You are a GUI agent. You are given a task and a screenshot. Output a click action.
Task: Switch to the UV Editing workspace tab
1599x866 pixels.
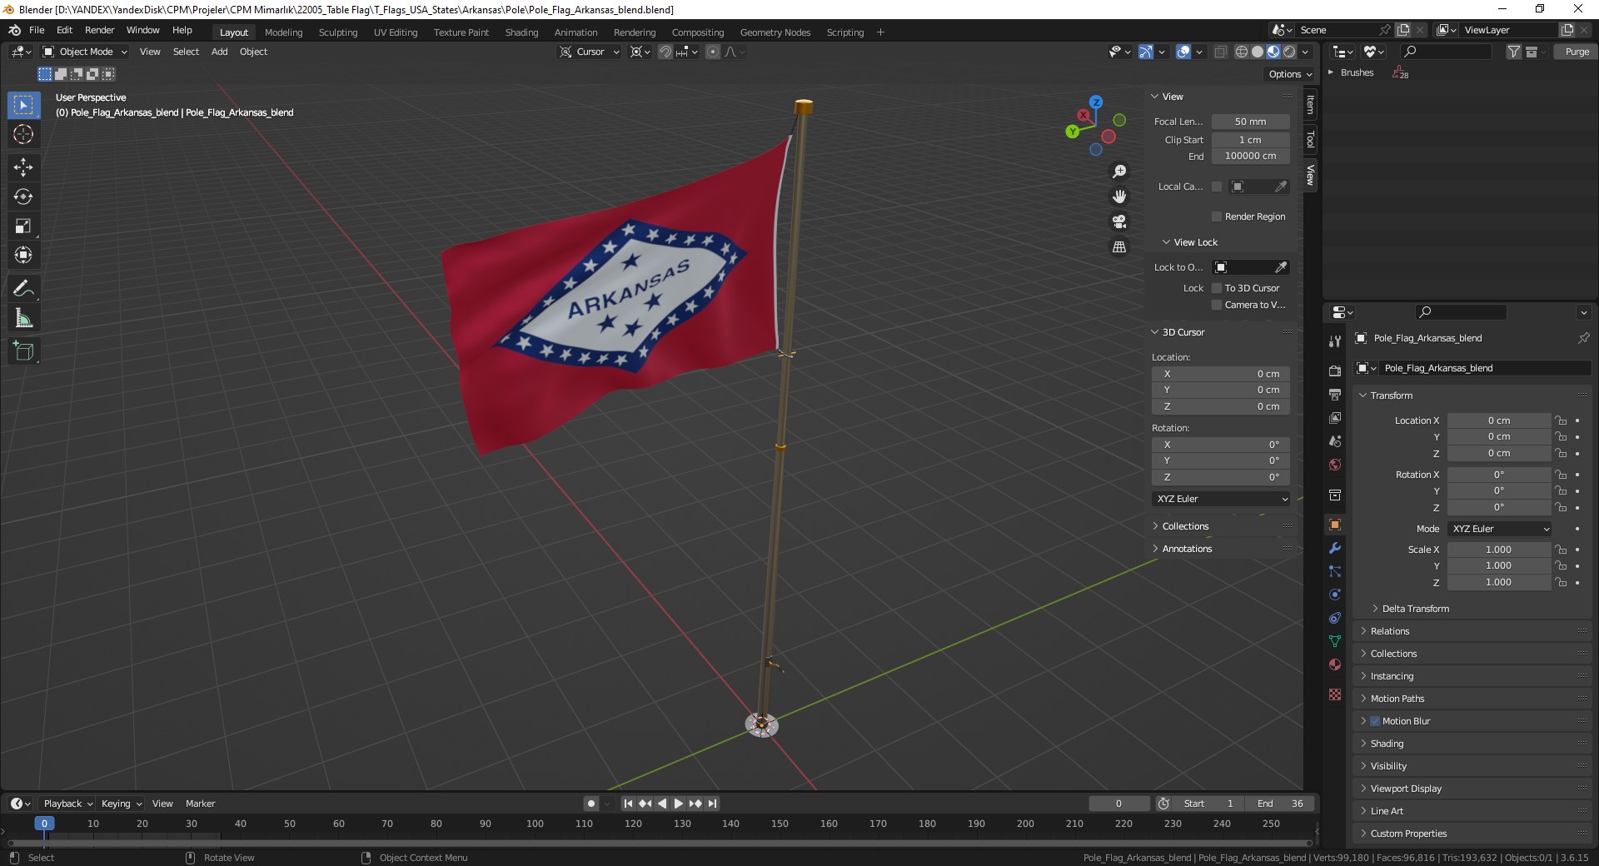pyautogui.click(x=396, y=32)
